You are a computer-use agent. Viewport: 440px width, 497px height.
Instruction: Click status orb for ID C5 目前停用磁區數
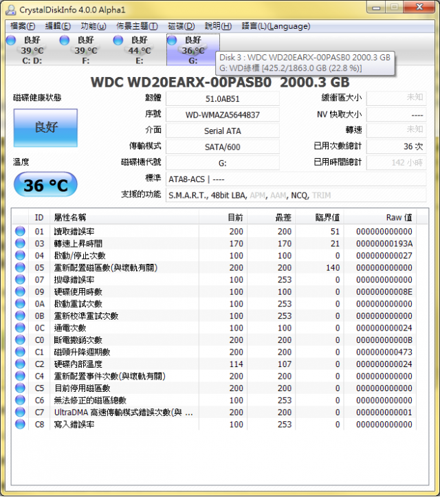[x=20, y=388]
